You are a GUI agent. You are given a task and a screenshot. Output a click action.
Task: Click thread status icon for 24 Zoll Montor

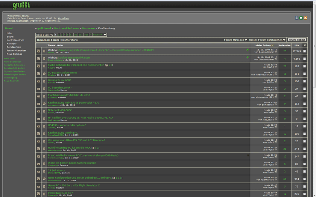pyautogui.click(x=38, y=171)
